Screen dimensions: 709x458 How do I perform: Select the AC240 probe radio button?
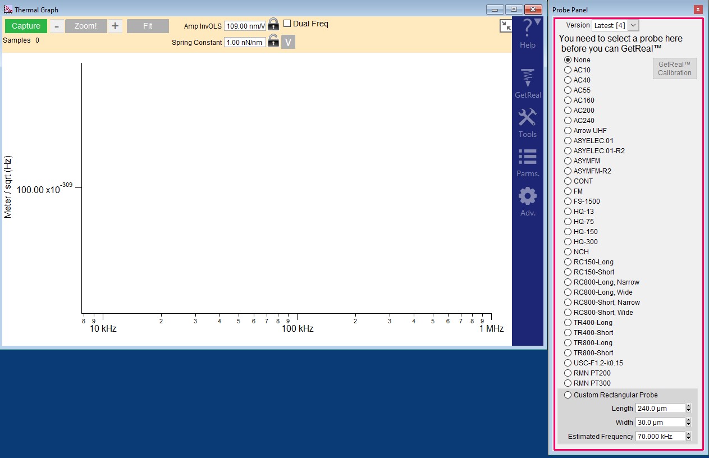click(x=568, y=121)
